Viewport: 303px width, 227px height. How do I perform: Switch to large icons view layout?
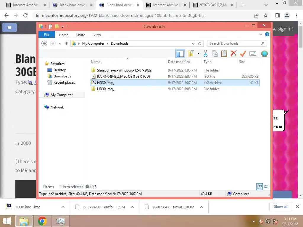266,187
